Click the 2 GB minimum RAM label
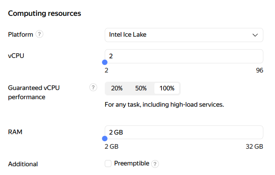The image size is (275, 175). point(111,147)
